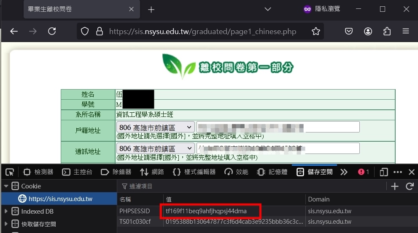This screenshot has width=418, height=233.
Task: Bookmark this page with the star icon
Action: (316, 32)
